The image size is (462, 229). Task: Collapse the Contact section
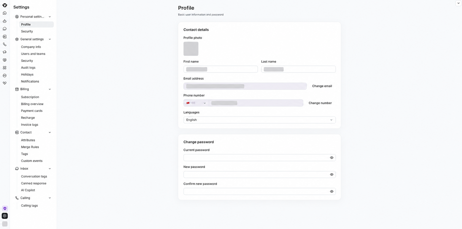pos(50,133)
